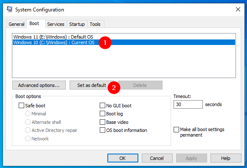The height and width of the screenshot is (168, 247).
Task: Switch to the Startup tab
Action: point(77,24)
